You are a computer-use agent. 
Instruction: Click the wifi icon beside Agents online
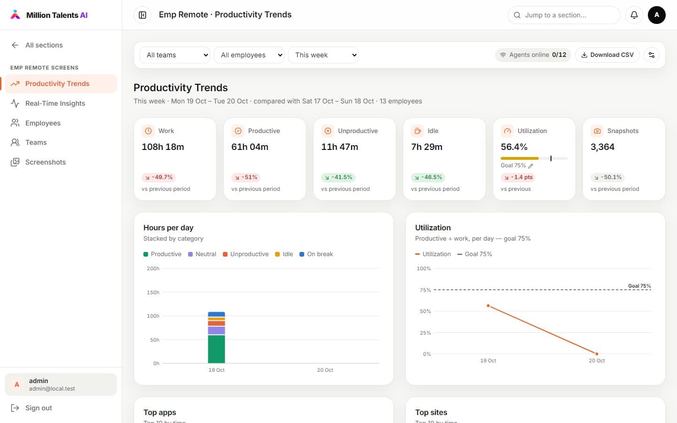pos(503,55)
